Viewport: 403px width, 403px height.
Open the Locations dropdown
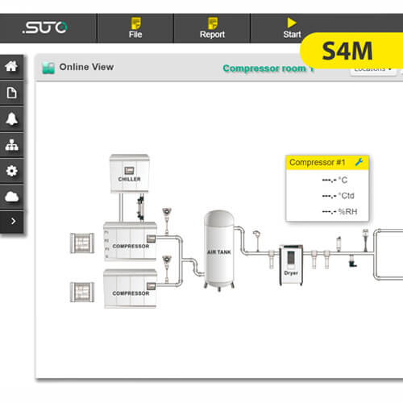click(373, 70)
